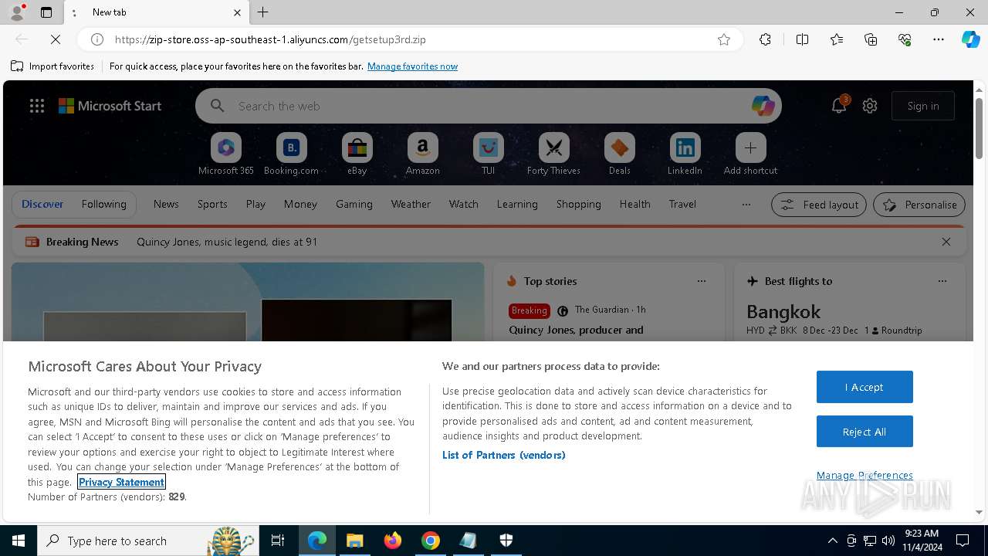Open the Extensions puzzle icon
Viewport: 988px width, 556px height.
(x=765, y=39)
